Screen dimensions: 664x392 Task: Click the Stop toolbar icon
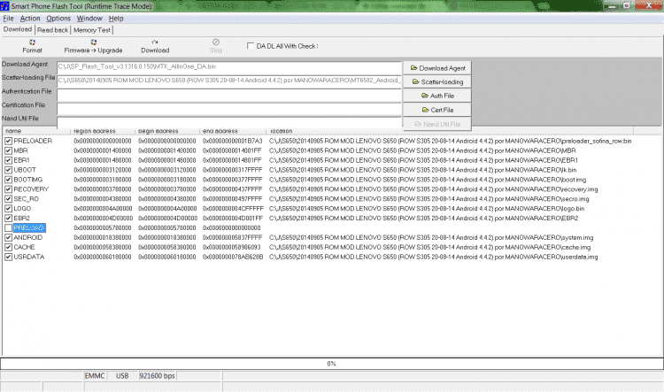(x=215, y=46)
